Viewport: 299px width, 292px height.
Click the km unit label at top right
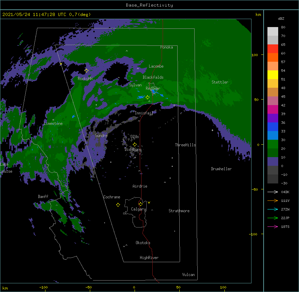258,15
